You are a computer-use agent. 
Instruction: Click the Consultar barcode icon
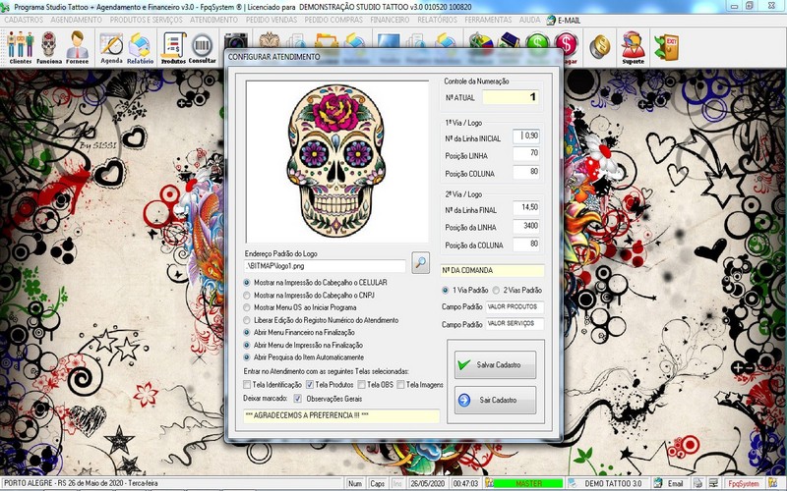[203, 47]
